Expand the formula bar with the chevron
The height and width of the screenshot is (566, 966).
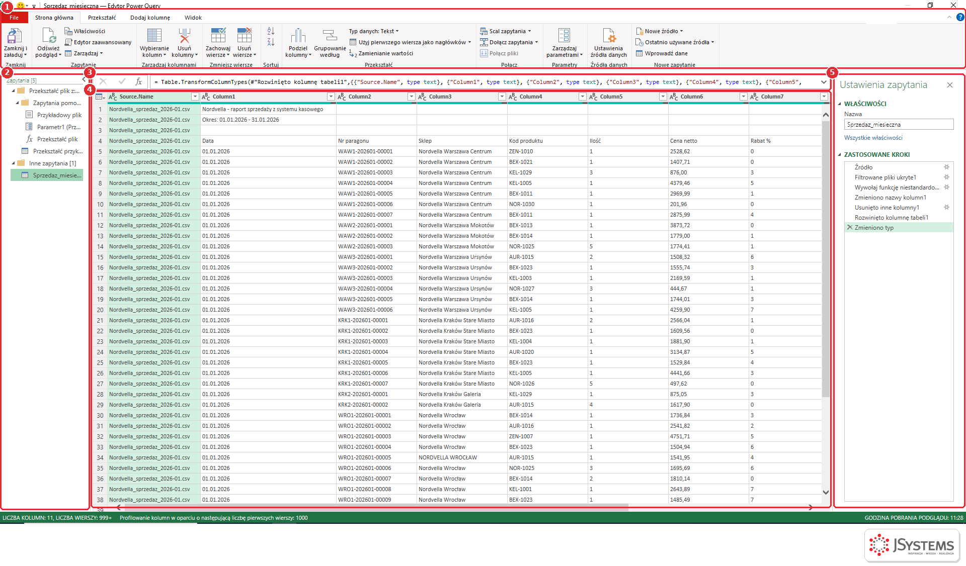[824, 82]
